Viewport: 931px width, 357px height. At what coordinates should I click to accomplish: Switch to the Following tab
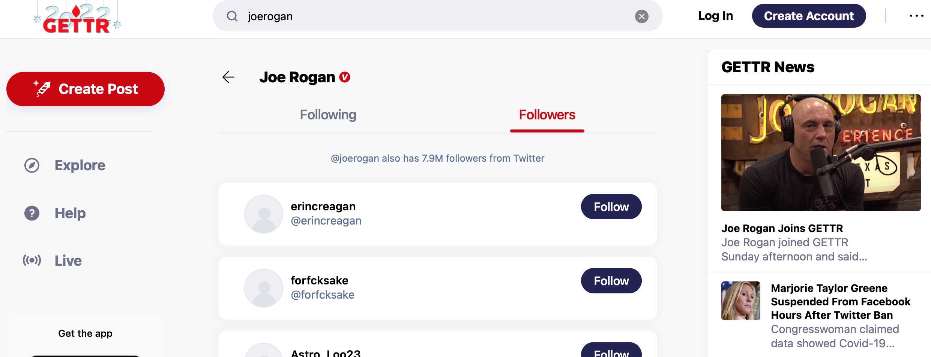(x=328, y=115)
